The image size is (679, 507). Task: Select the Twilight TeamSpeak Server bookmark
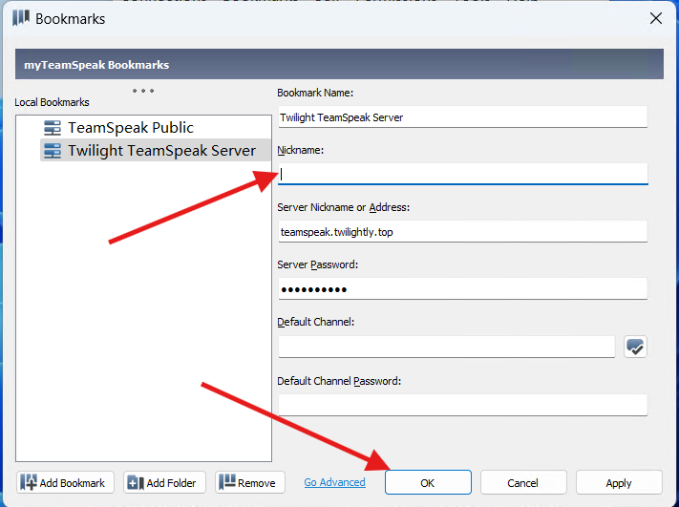coord(156,150)
